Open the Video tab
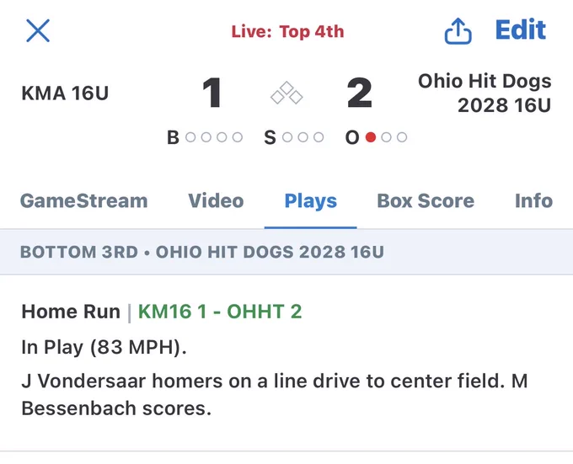Screen dimensions: 573x464 click(216, 201)
